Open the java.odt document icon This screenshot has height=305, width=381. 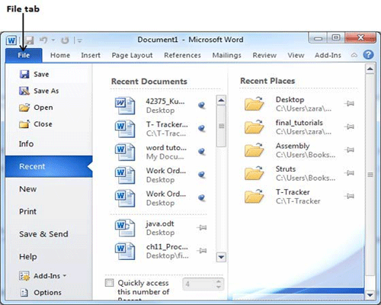[125, 228]
